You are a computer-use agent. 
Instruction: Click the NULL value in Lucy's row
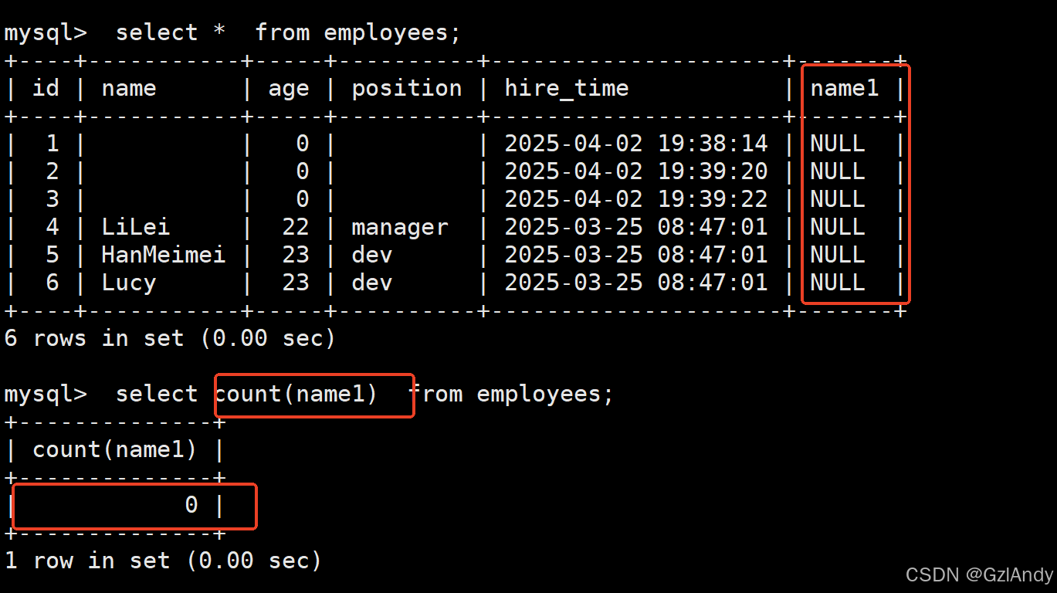(x=838, y=283)
